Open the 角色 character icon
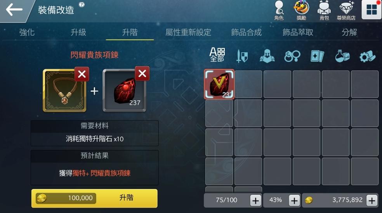Image resolution: width=382 pixels, height=213 pixels. point(279,11)
